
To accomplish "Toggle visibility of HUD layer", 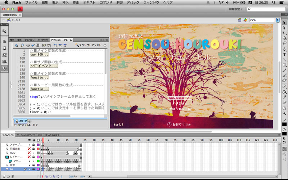I will 29,153.
